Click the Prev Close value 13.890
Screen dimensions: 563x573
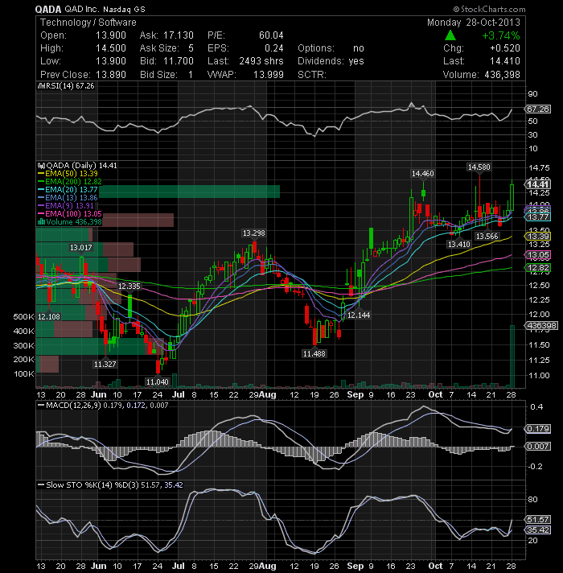(111, 75)
